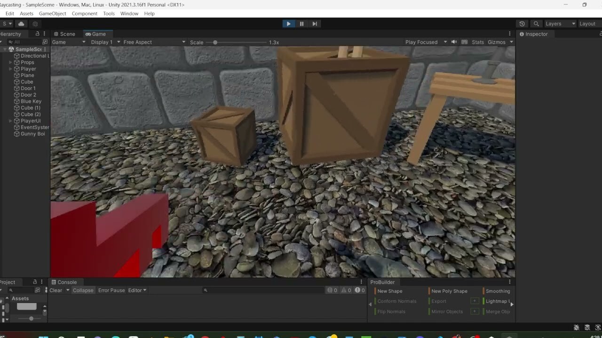Click the Step frame button

click(315, 23)
